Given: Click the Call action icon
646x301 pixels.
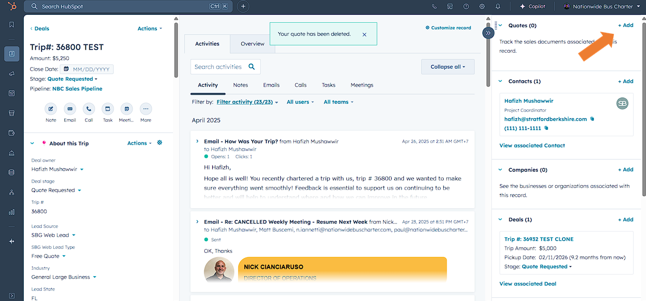Looking at the screenshot, I should (x=89, y=109).
